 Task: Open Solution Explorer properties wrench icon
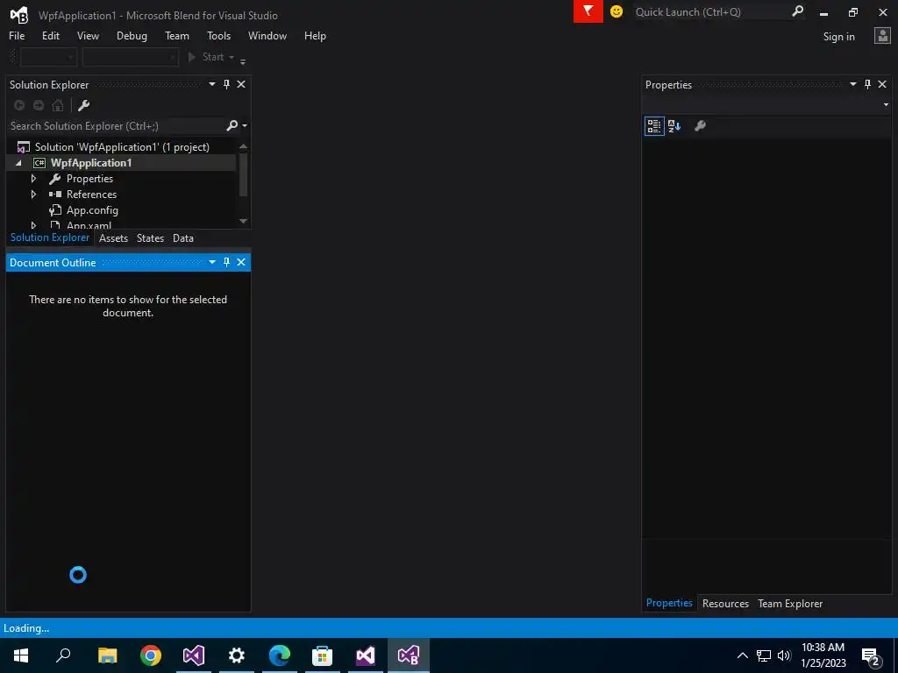[x=83, y=105]
